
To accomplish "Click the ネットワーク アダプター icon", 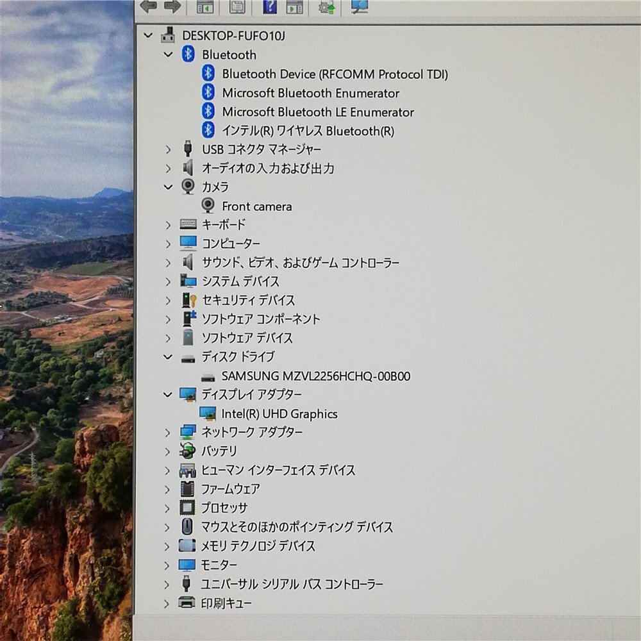I will (188, 432).
